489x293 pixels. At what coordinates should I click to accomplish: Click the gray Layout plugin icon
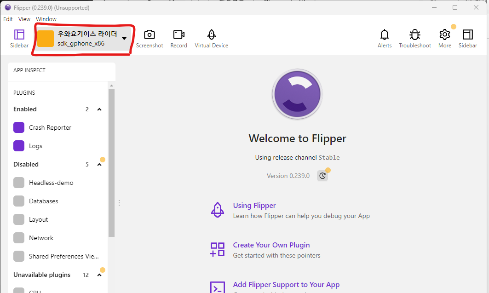[x=19, y=219]
